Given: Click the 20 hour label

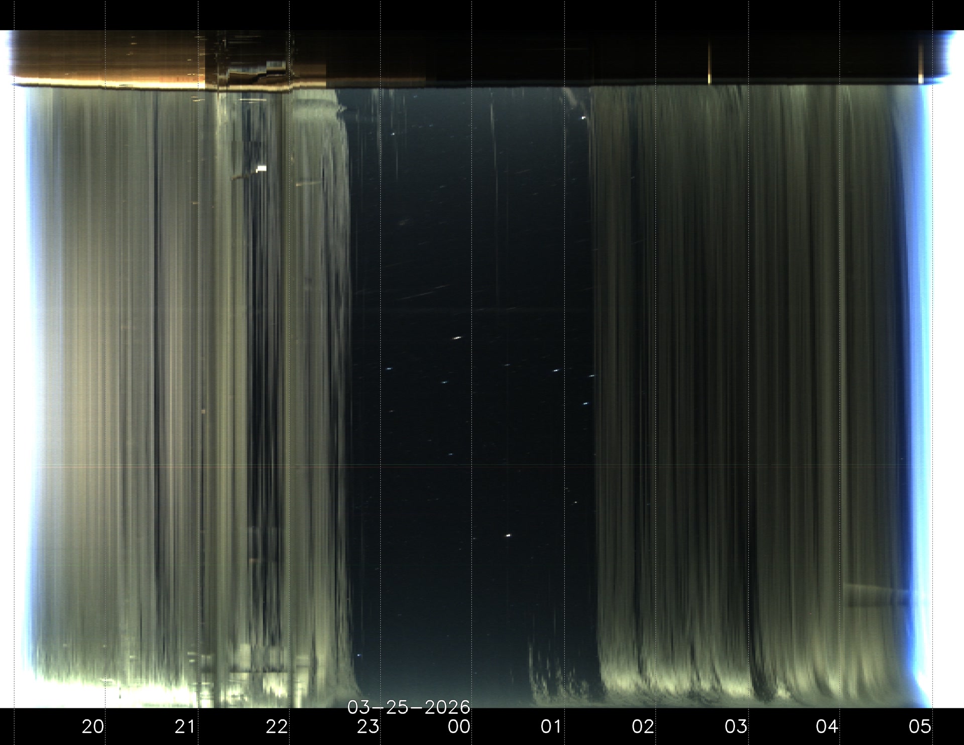Looking at the screenshot, I should 93,726.
